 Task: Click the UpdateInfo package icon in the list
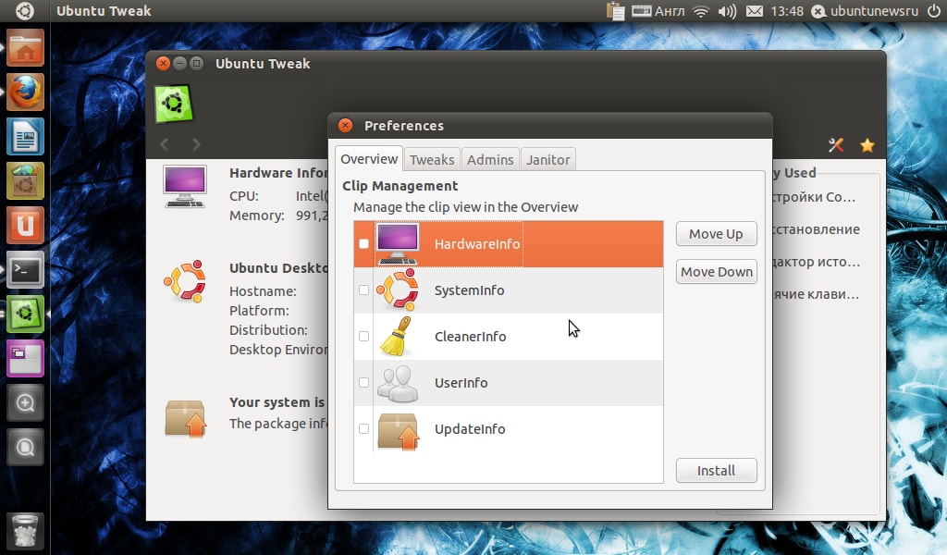click(x=398, y=431)
